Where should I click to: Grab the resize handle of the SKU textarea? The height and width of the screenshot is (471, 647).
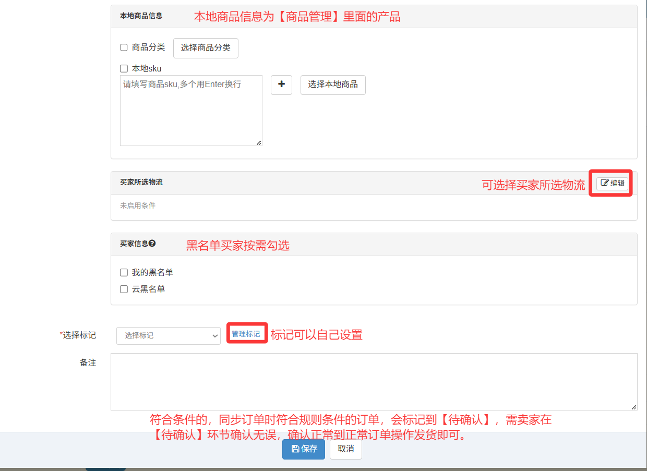tap(259, 142)
